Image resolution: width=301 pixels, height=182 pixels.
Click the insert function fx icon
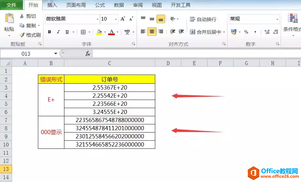(88, 54)
